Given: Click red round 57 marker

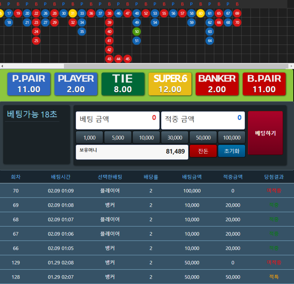Looking at the screenshot, I should 182,13.
